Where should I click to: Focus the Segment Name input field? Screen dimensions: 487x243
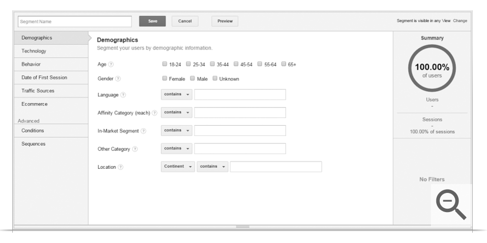click(74, 22)
